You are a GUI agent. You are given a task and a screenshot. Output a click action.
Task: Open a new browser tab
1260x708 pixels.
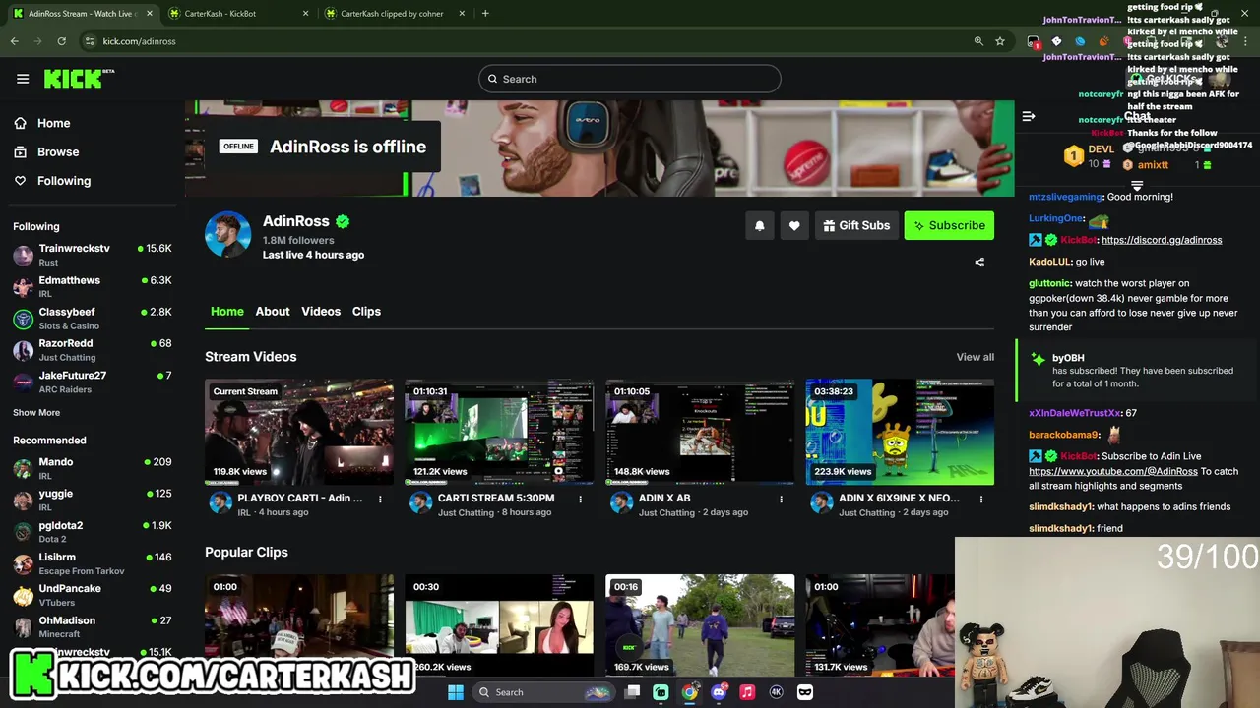pyautogui.click(x=485, y=14)
